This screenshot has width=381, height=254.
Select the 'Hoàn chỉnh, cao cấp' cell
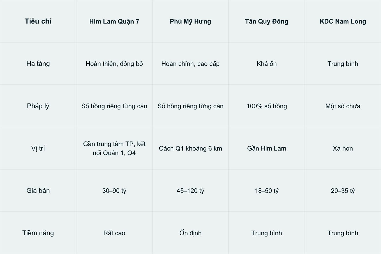pyautogui.click(x=190, y=64)
